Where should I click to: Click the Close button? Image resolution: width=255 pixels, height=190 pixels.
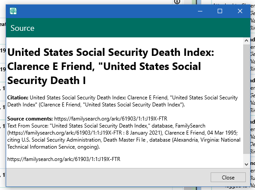coord(228,177)
